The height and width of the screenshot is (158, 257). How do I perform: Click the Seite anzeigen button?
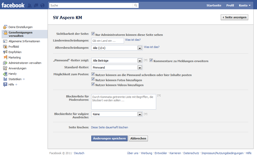234,17
